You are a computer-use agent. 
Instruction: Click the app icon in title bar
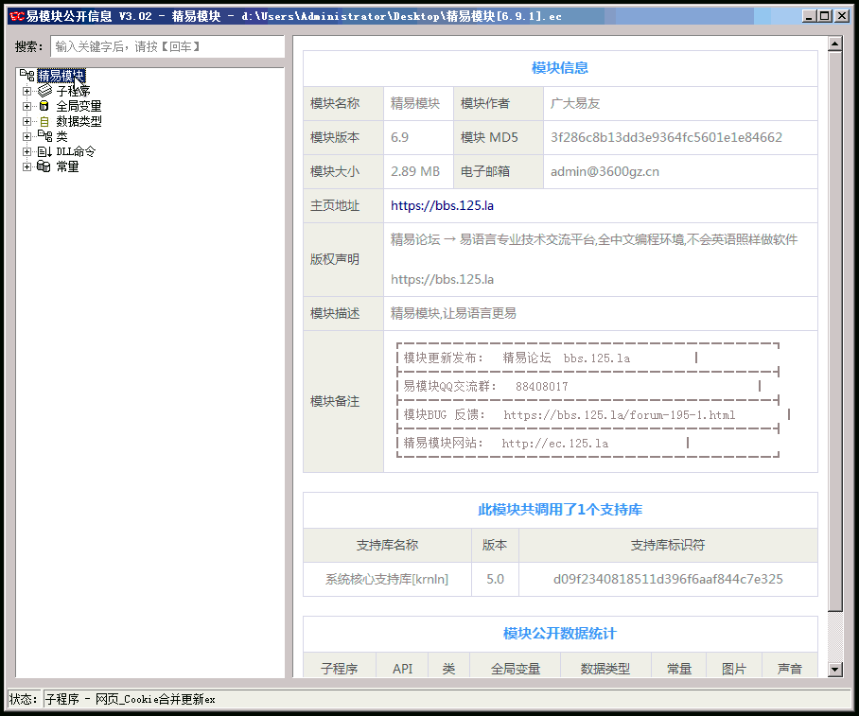pos(15,16)
